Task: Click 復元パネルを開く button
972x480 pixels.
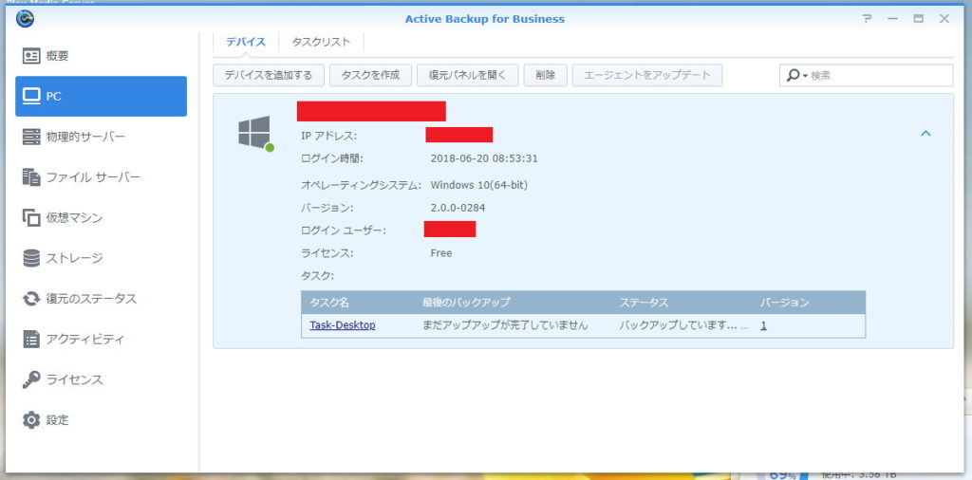Action: click(468, 76)
